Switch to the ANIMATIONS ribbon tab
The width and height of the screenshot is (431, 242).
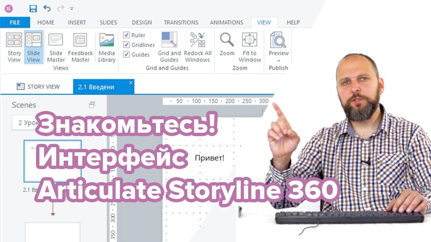coord(227,23)
